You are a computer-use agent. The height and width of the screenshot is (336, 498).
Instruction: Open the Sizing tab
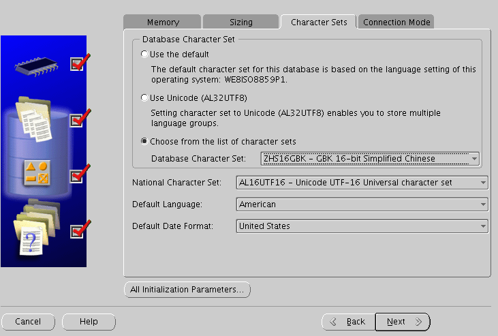click(x=240, y=22)
